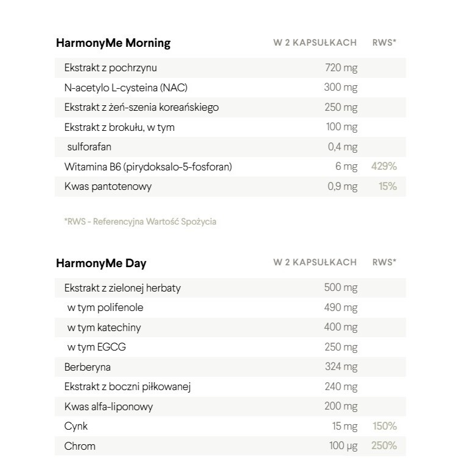Click the 250% RWS value for Chrom
This screenshot has height=468, width=468.
coord(383,446)
